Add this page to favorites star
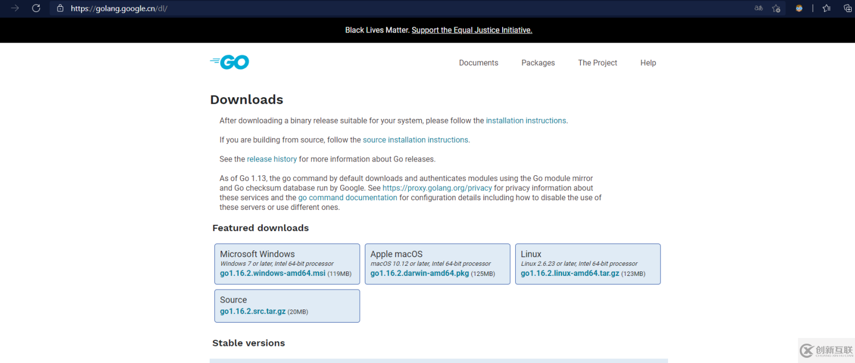This screenshot has height=363, width=855. click(x=776, y=8)
